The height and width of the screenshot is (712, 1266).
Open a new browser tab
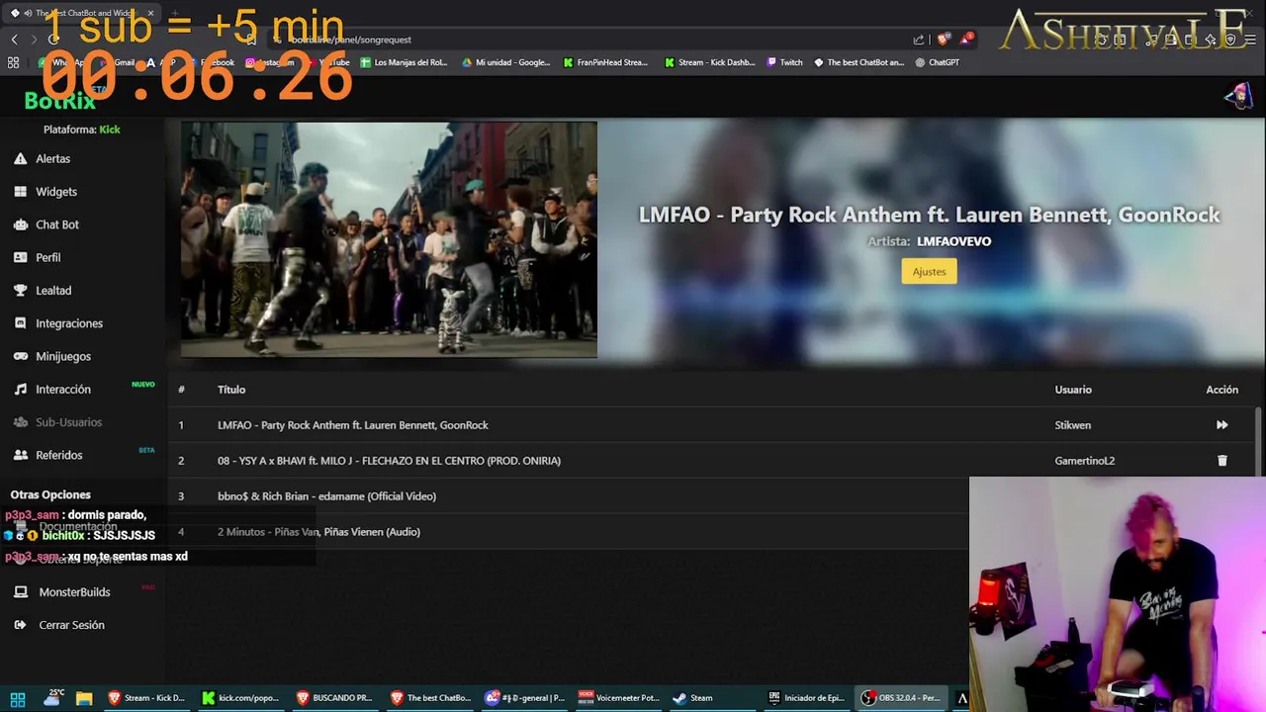click(x=175, y=14)
